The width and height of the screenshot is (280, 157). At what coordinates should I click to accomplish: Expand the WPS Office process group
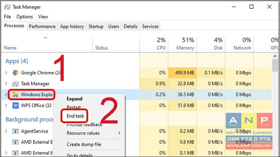[x=6, y=105]
